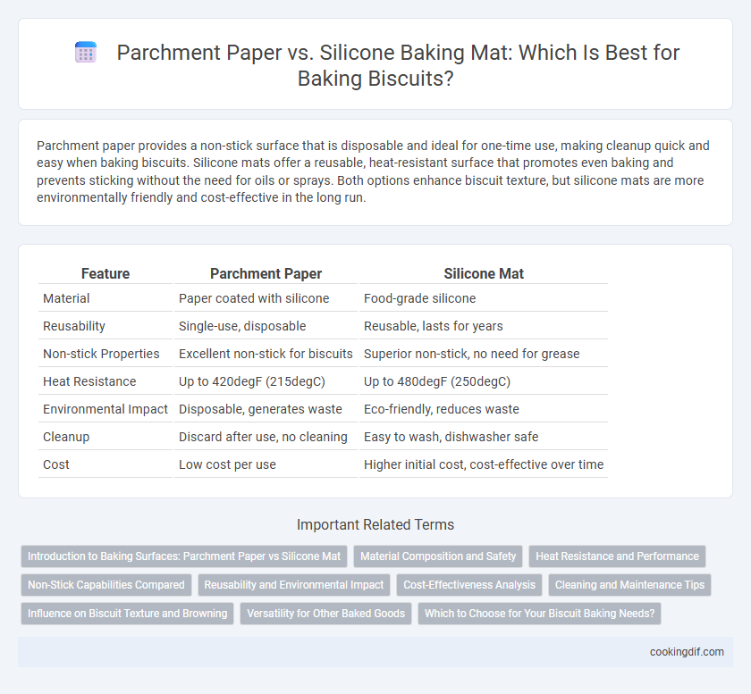Click the Important Related Terms heading
This screenshot has height=694, width=751.
click(x=375, y=524)
